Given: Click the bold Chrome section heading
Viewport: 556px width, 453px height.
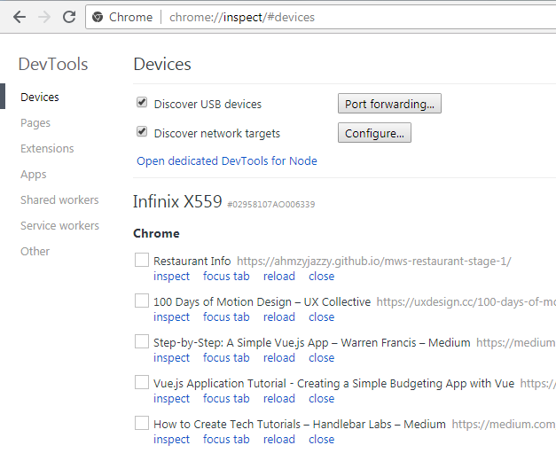Looking at the screenshot, I should (156, 233).
